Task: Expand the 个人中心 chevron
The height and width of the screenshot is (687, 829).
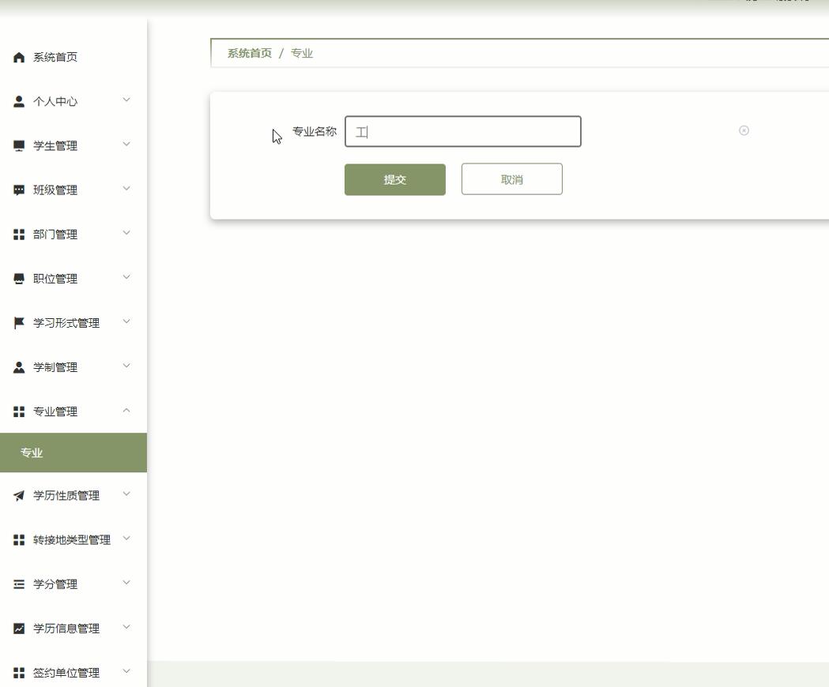Action: pyautogui.click(x=126, y=99)
